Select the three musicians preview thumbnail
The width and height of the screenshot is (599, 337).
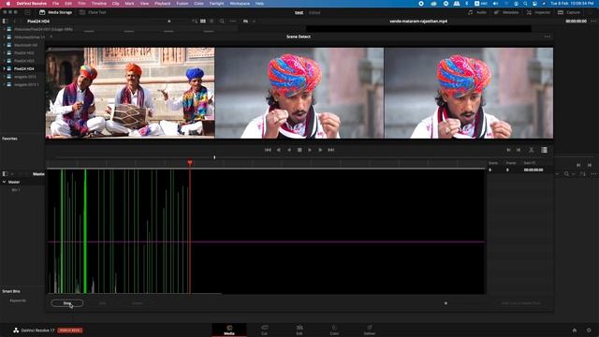coord(130,93)
